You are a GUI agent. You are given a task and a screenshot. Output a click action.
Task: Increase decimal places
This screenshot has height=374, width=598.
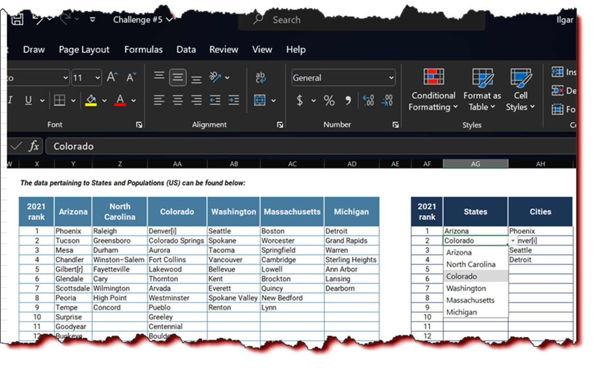click(x=368, y=101)
